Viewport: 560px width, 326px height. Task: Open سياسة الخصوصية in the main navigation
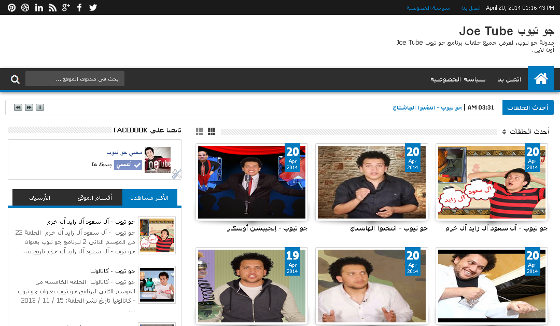pos(458,79)
